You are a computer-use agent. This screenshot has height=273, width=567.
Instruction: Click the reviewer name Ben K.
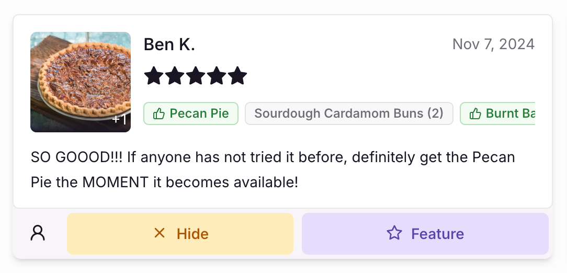pos(169,45)
